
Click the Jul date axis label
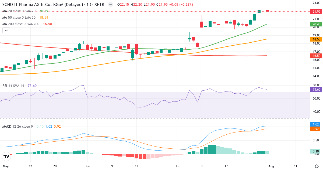point(177,166)
